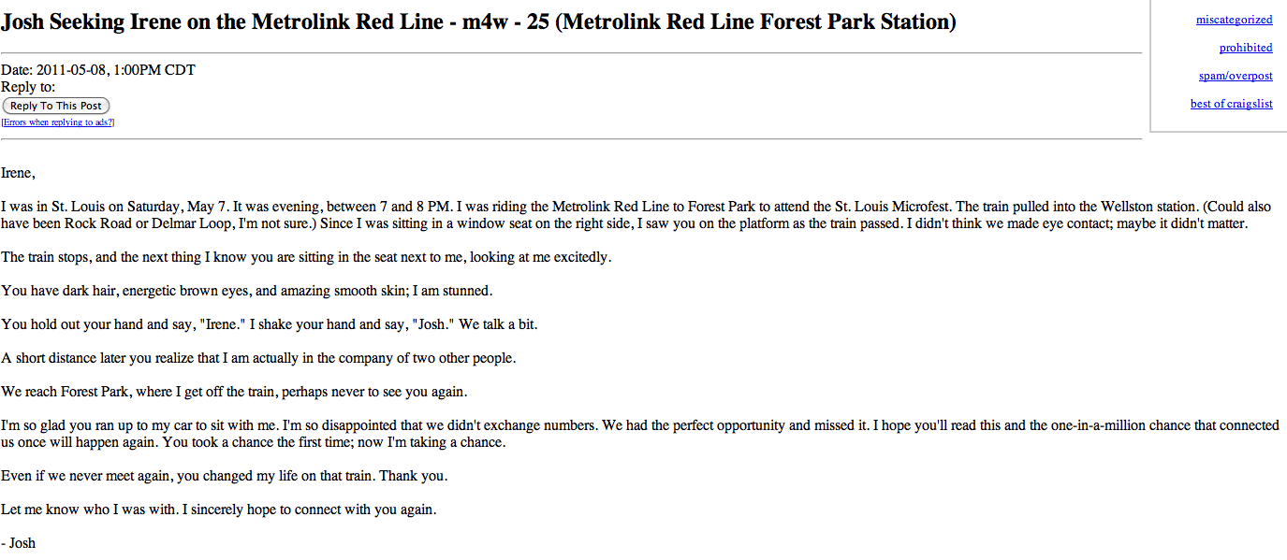Click the 'Reply to:' label
Viewport: 1287px width, 560px height.
pyautogui.click(x=28, y=87)
